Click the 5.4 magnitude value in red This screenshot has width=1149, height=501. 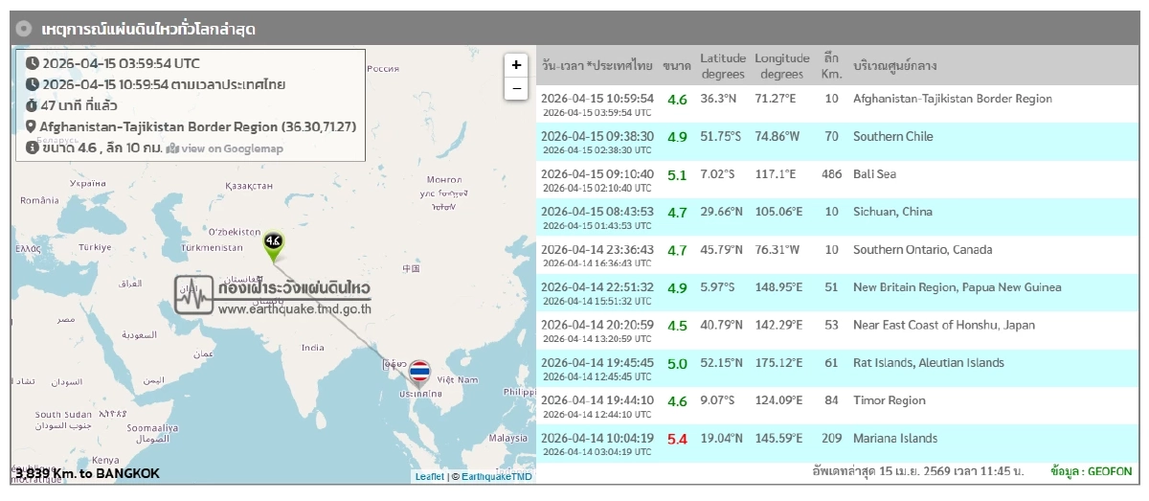click(677, 440)
